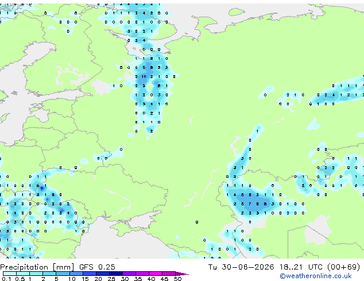Click the legend scale label "35"
364x281 pixels.
click(138, 279)
